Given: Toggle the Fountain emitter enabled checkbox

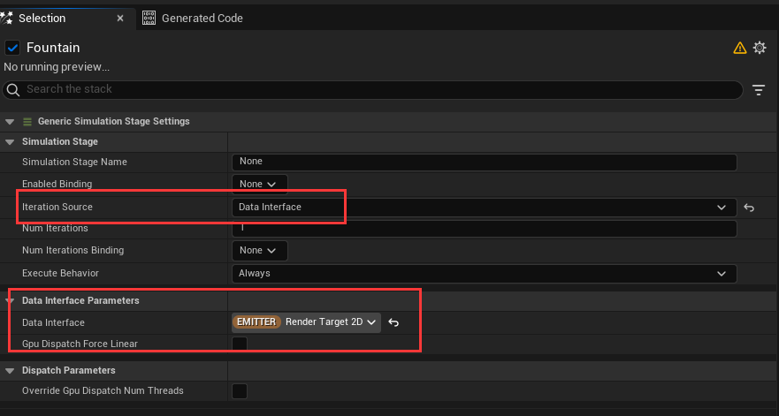Looking at the screenshot, I should pos(12,48).
